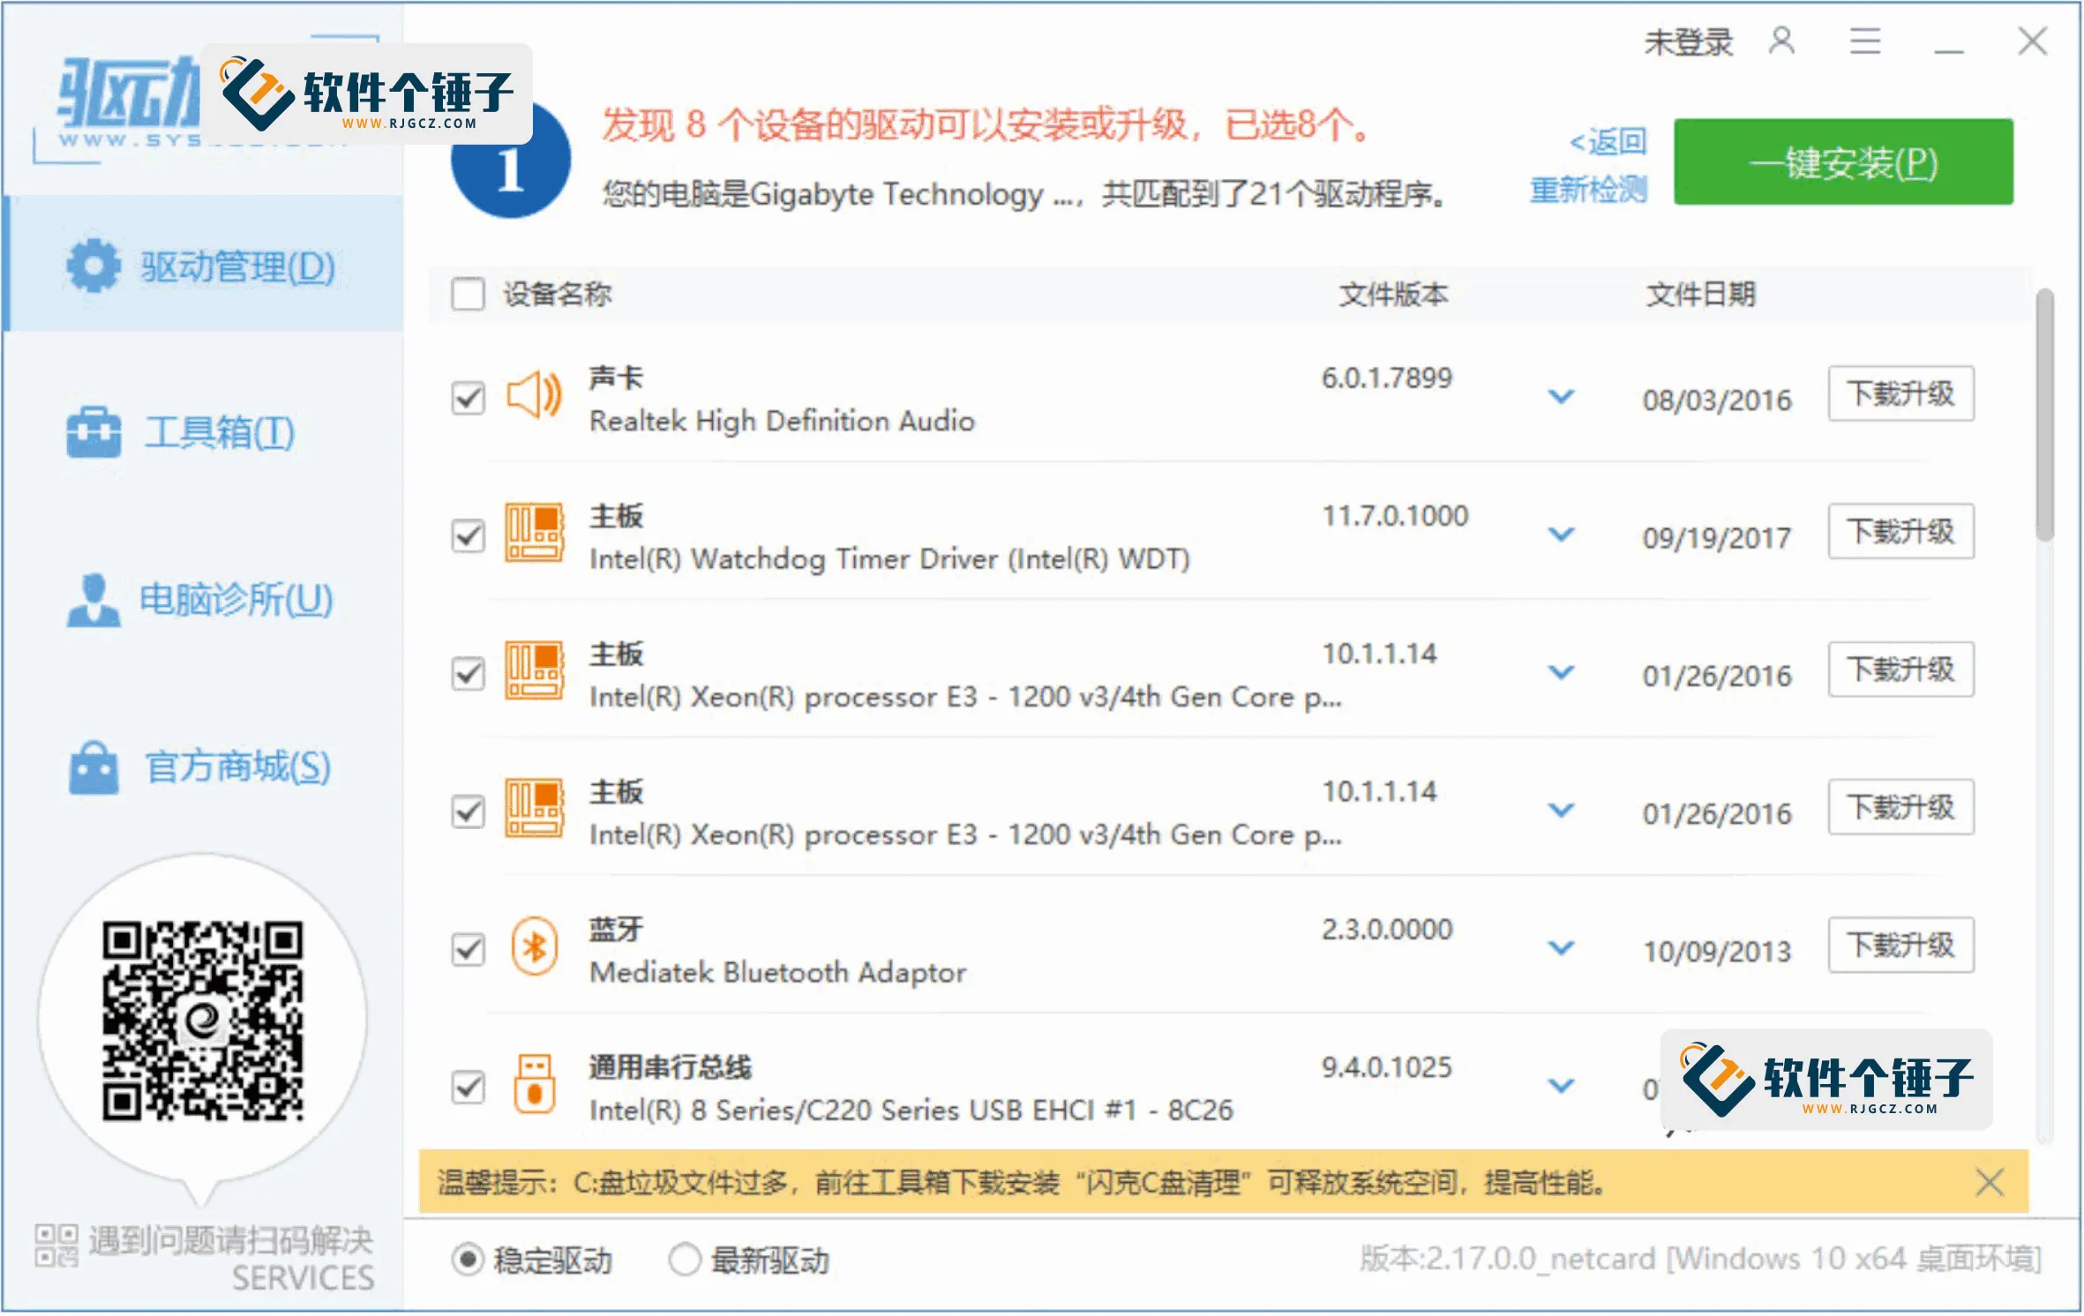Open the 官方商城(S) sidebar tab
2084x1316 pixels.
203,767
